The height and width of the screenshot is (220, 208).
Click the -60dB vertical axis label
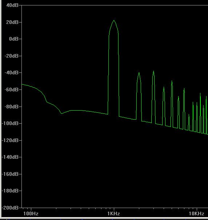[12, 90]
